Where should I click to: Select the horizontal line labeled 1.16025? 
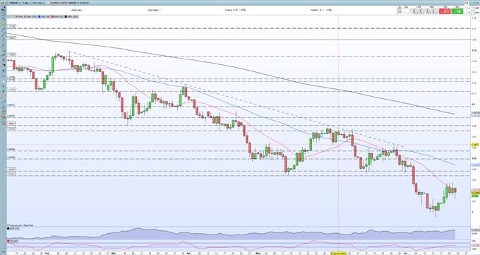click(x=239, y=40)
